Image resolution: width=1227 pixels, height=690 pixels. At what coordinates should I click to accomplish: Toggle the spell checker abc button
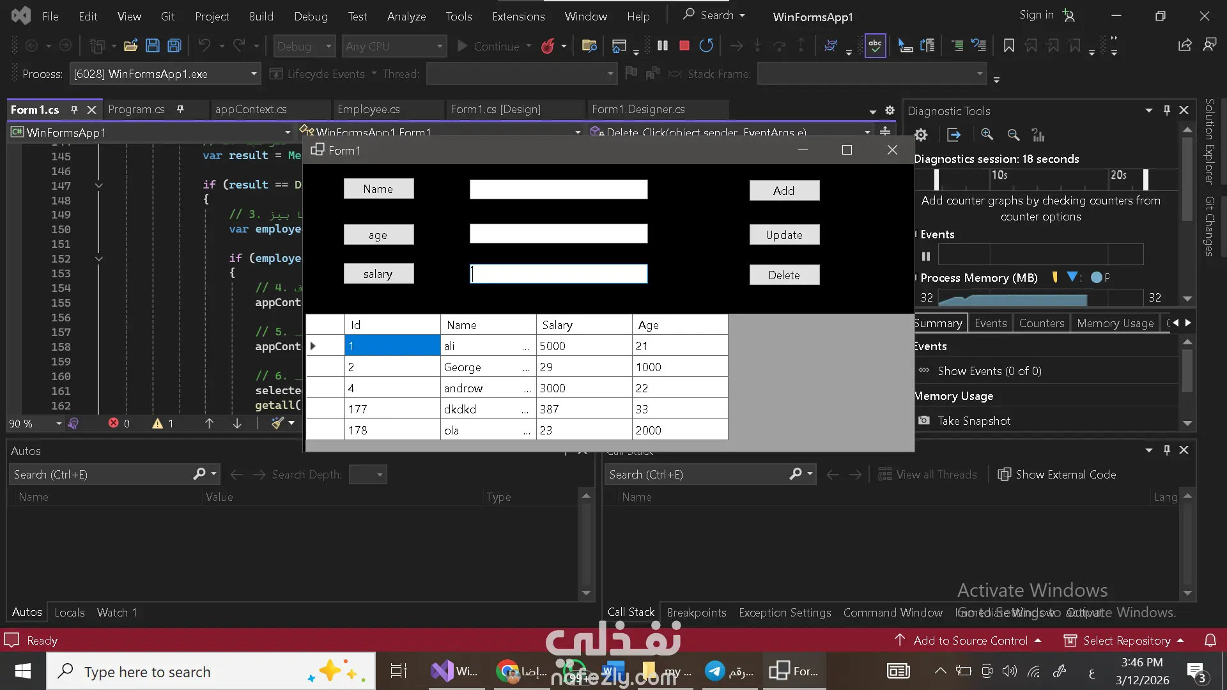click(x=875, y=46)
